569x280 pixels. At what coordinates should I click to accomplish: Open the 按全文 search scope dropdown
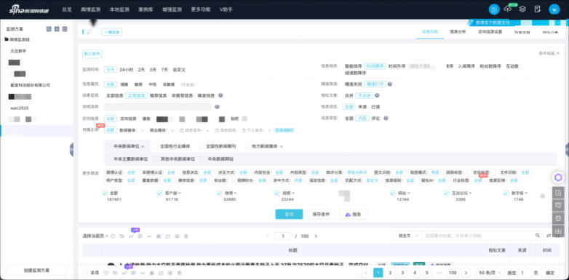click(407, 236)
